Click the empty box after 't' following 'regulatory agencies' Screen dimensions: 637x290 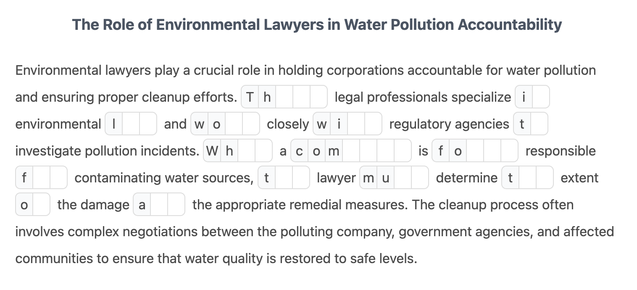pyautogui.click(x=539, y=124)
